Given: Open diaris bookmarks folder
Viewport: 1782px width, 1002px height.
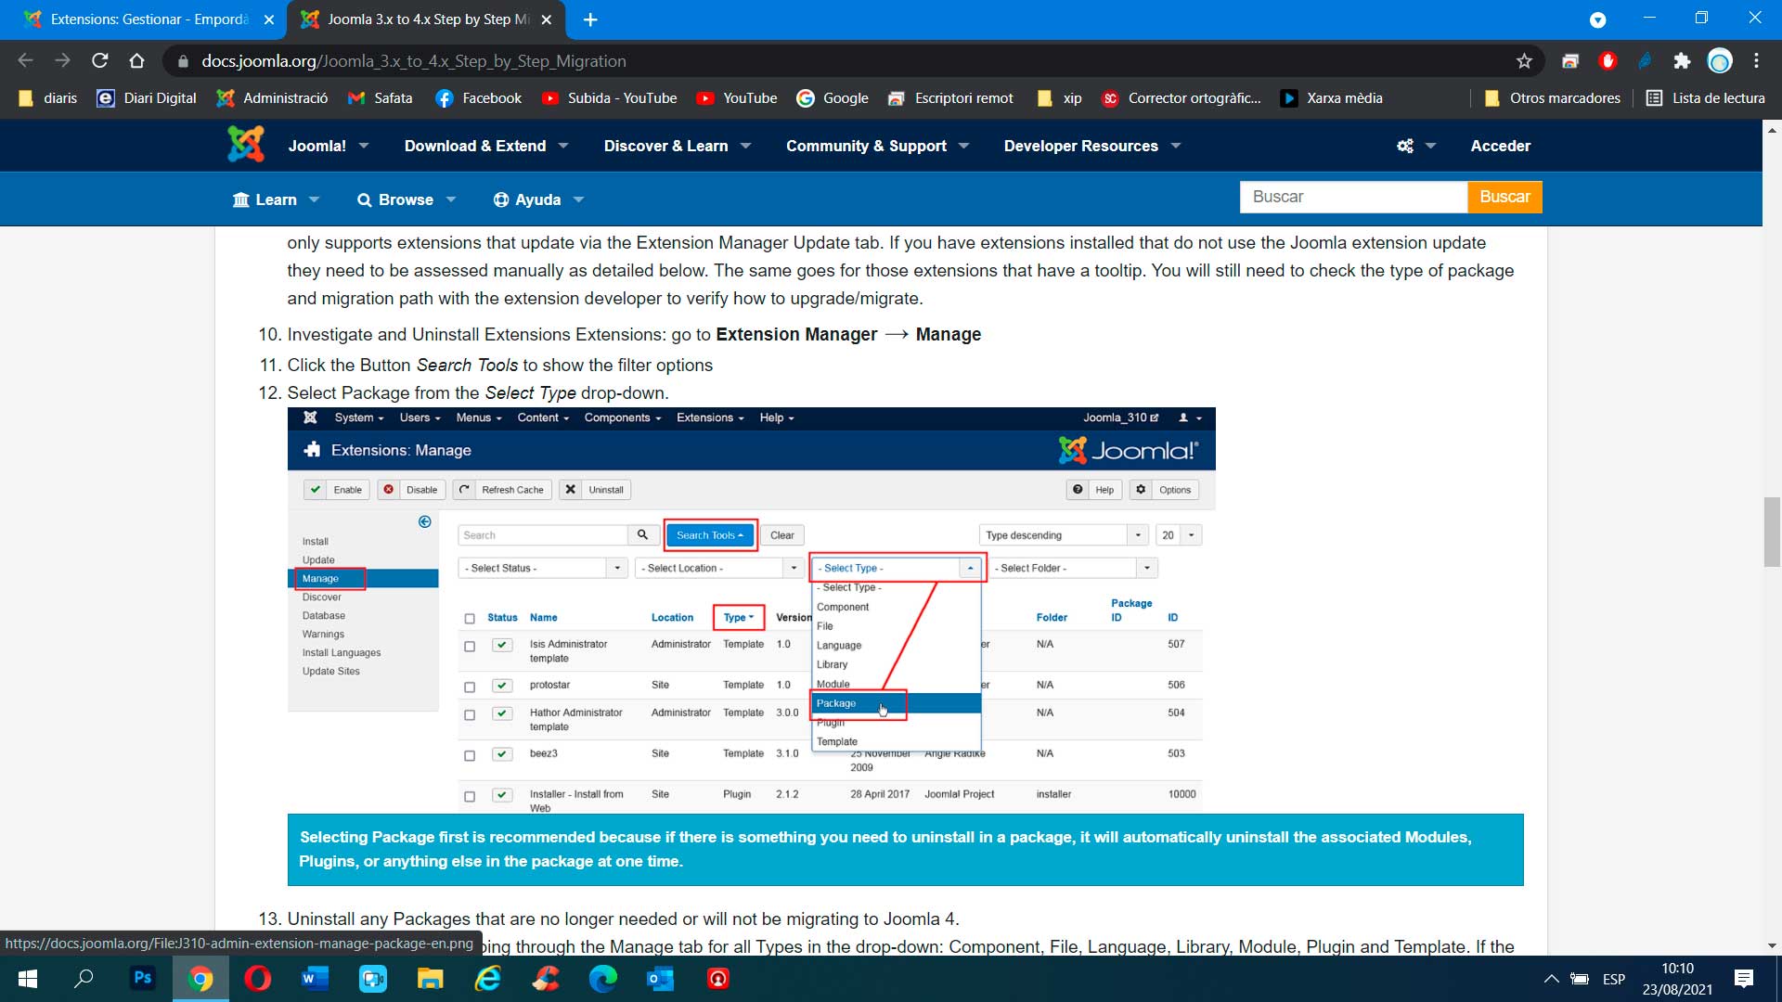Looking at the screenshot, I should tap(47, 98).
